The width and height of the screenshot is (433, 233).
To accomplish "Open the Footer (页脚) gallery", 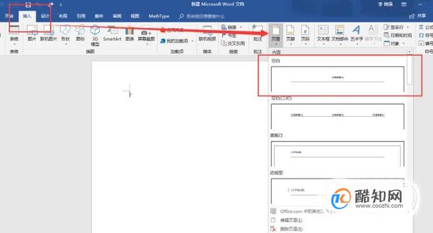I will [290, 35].
